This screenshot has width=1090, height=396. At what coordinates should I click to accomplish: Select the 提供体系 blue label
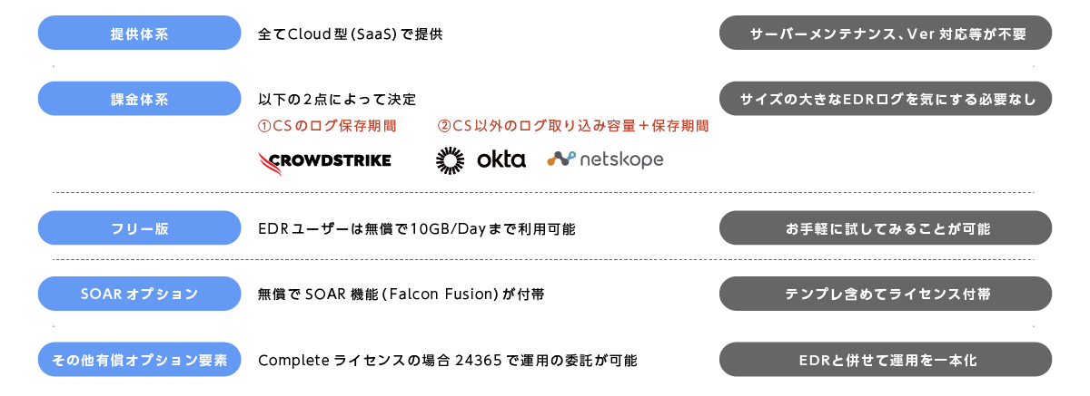pyautogui.click(x=139, y=34)
